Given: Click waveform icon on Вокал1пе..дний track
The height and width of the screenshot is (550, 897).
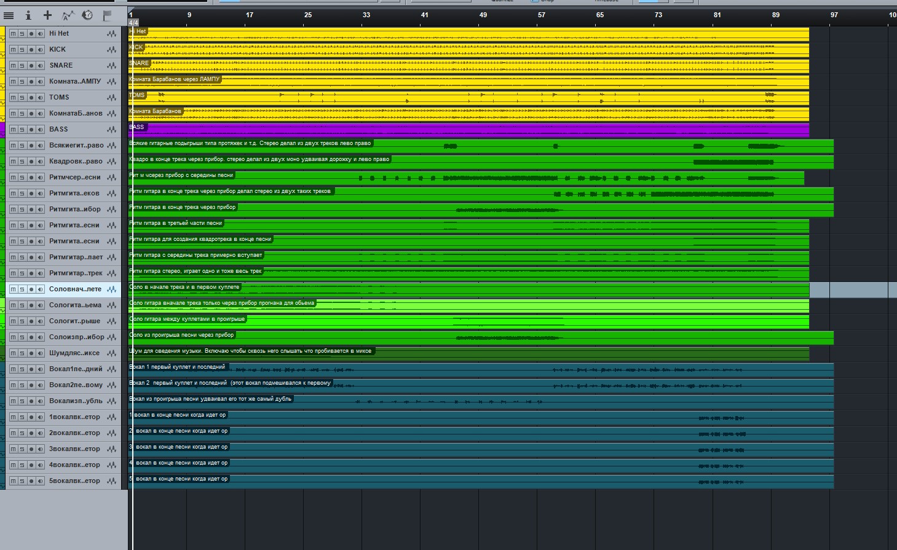Looking at the screenshot, I should tap(111, 369).
